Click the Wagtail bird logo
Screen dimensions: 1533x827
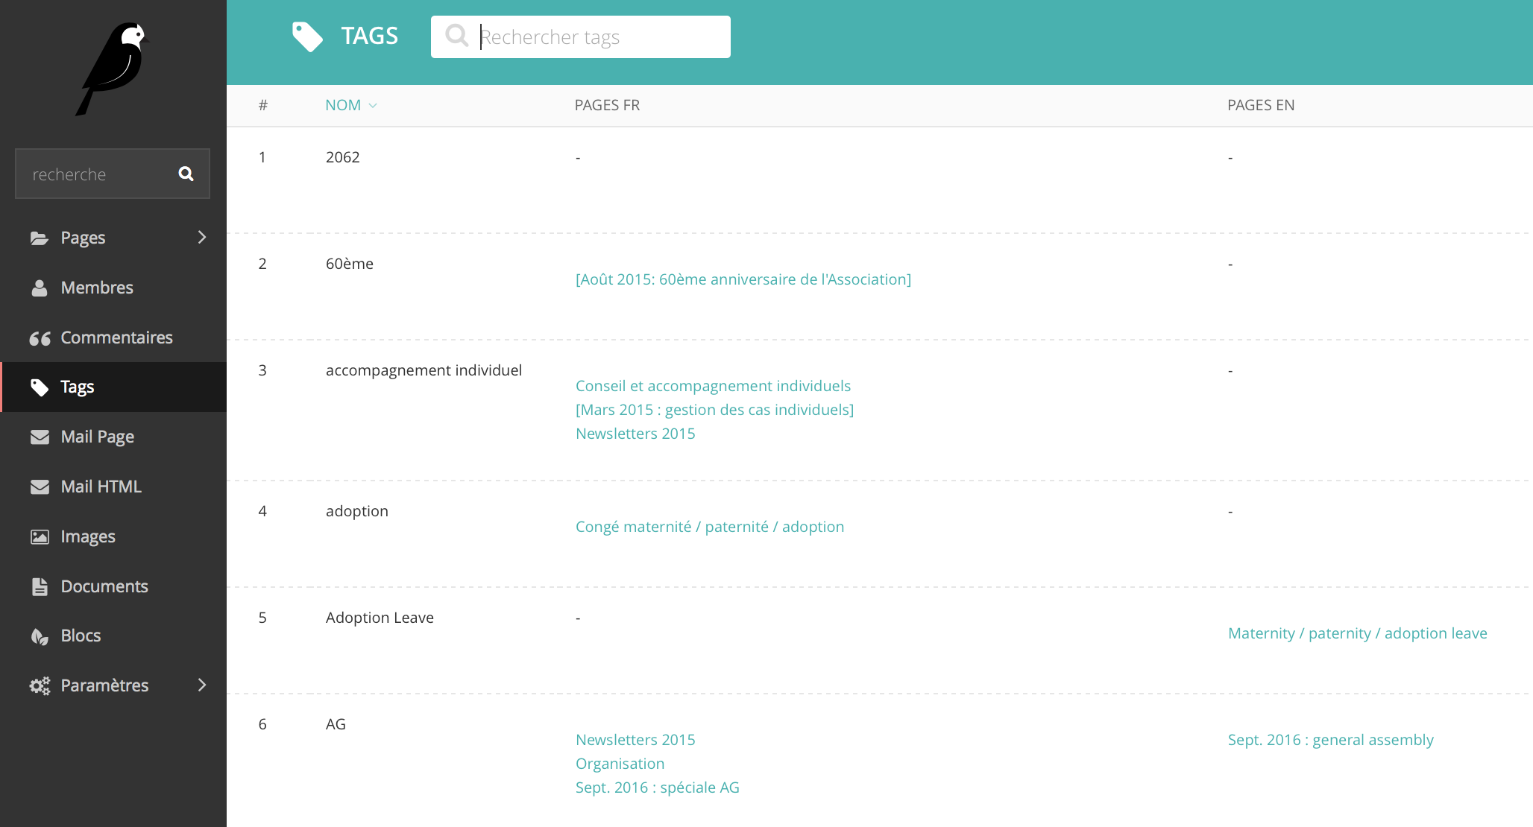click(x=113, y=68)
